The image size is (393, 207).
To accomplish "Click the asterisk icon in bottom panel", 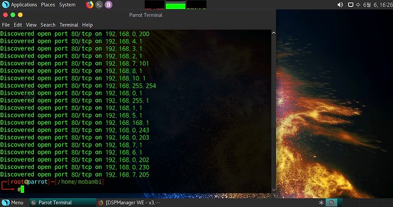I will tap(321, 203).
